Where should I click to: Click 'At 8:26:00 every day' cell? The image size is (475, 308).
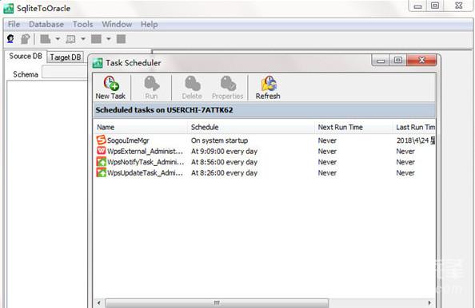pos(224,173)
